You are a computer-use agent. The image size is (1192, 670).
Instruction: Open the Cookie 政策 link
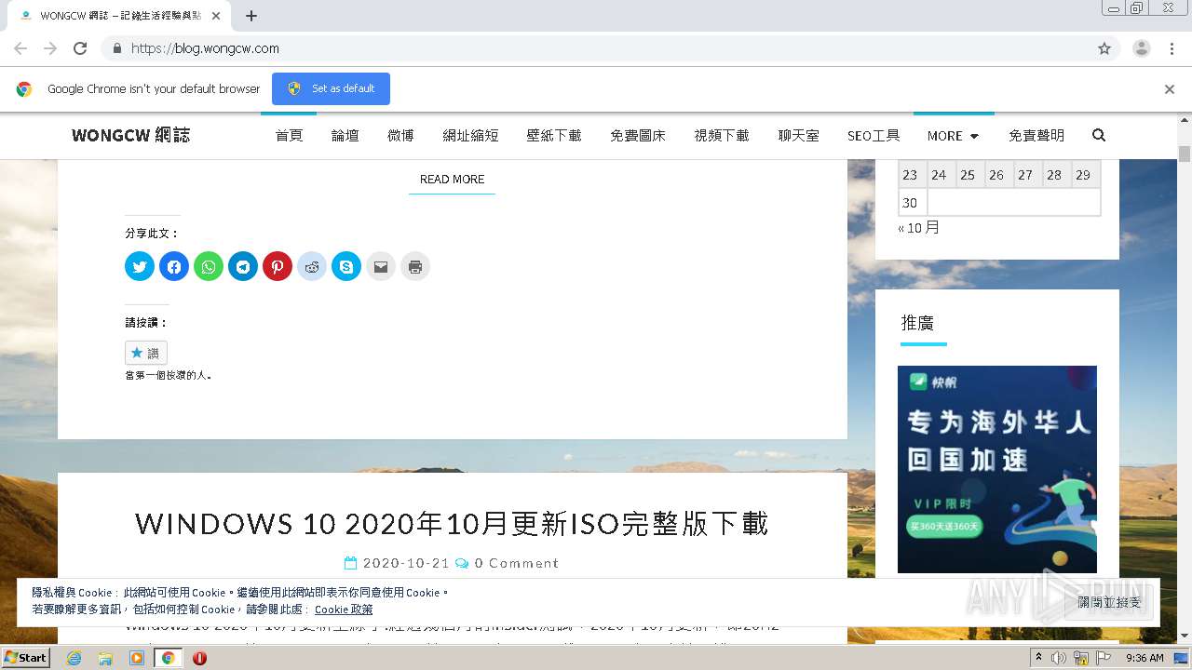tap(344, 610)
